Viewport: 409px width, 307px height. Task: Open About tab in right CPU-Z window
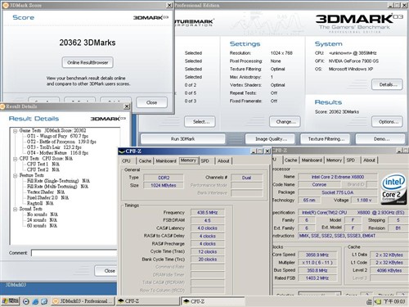pos(369,160)
